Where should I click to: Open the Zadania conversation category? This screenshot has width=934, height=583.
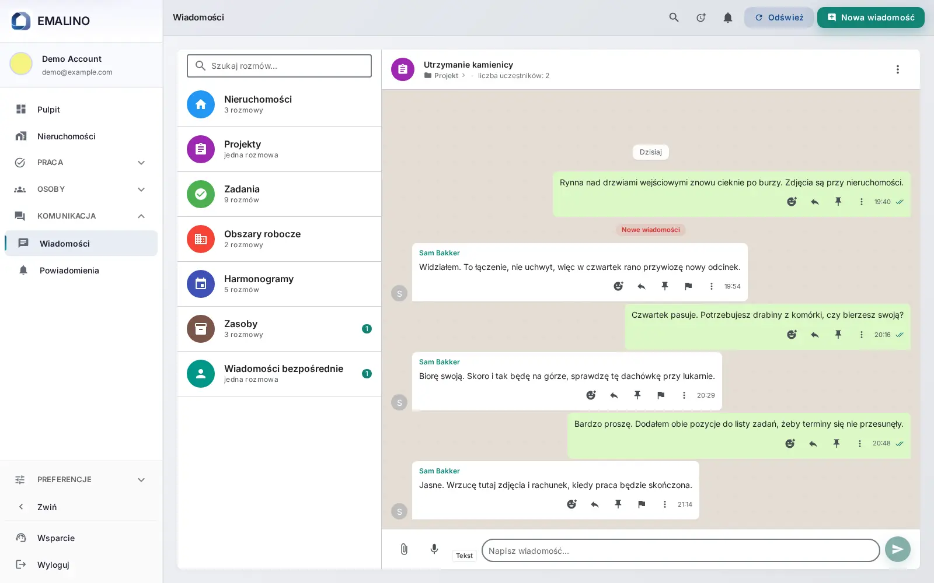coord(279,194)
